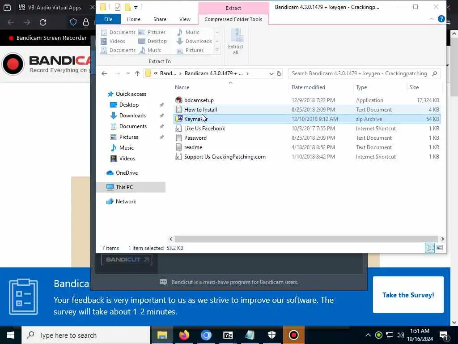Image resolution: width=458 pixels, height=344 pixels.
Task: Expand the Extract To destinations gallery
Action: (x=217, y=50)
